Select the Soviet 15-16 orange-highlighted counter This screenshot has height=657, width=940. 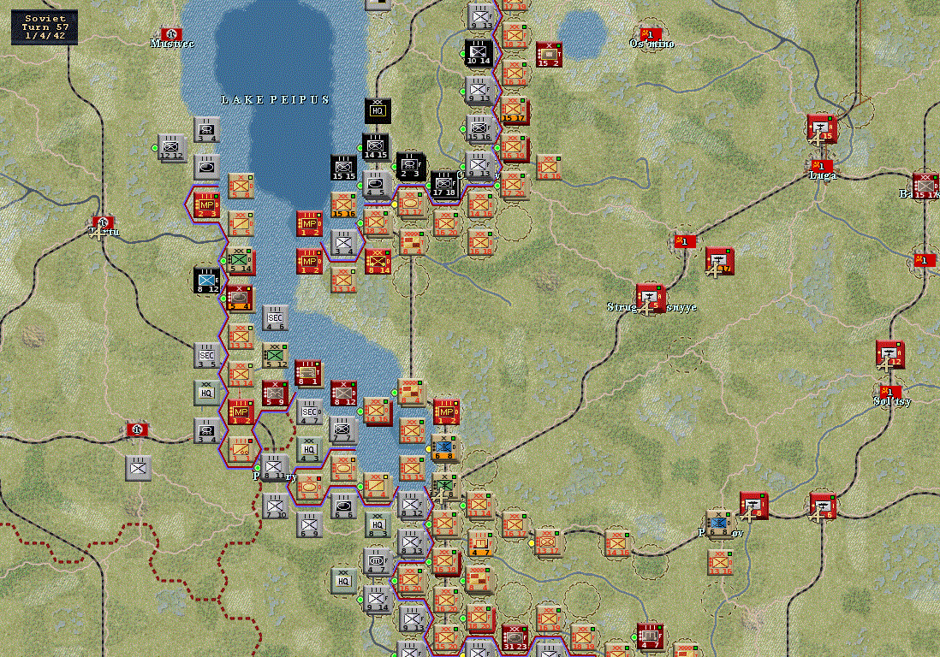tap(344, 205)
